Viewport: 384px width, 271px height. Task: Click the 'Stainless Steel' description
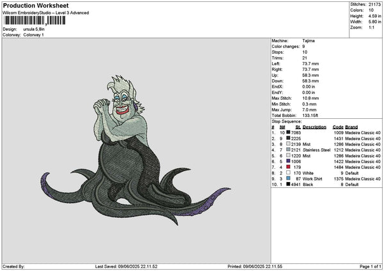click(316, 150)
